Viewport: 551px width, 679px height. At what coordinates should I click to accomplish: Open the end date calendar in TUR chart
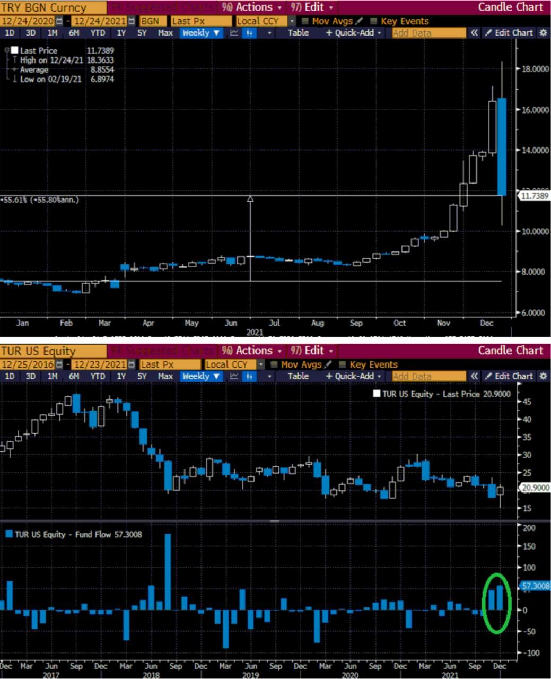[x=131, y=364]
